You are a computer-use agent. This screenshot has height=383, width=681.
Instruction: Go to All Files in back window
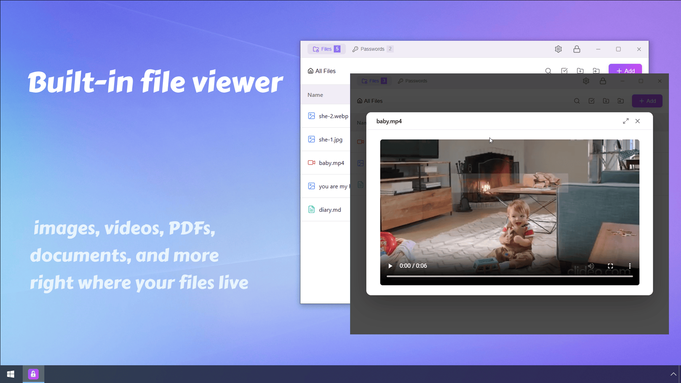tap(321, 71)
